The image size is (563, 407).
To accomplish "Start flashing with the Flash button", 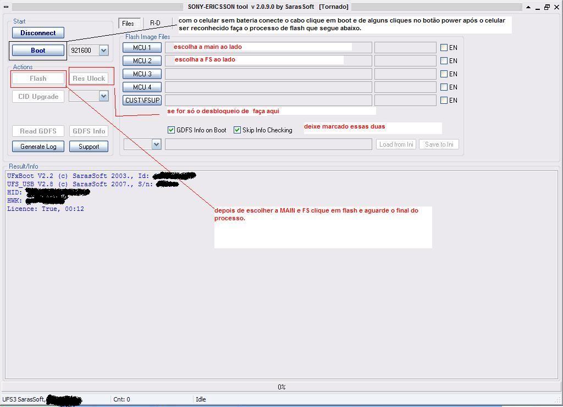I will click(38, 78).
